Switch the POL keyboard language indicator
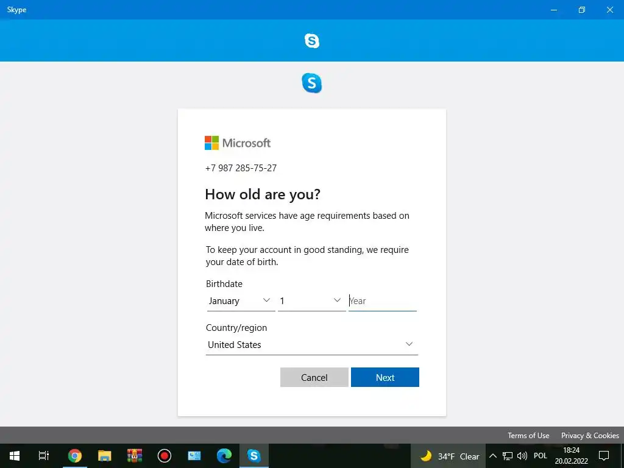Image resolution: width=624 pixels, height=468 pixels. click(x=540, y=456)
